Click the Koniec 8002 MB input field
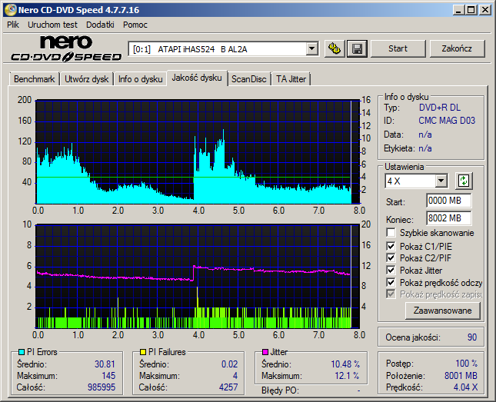The width and height of the screenshot is (496, 402). point(448,218)
